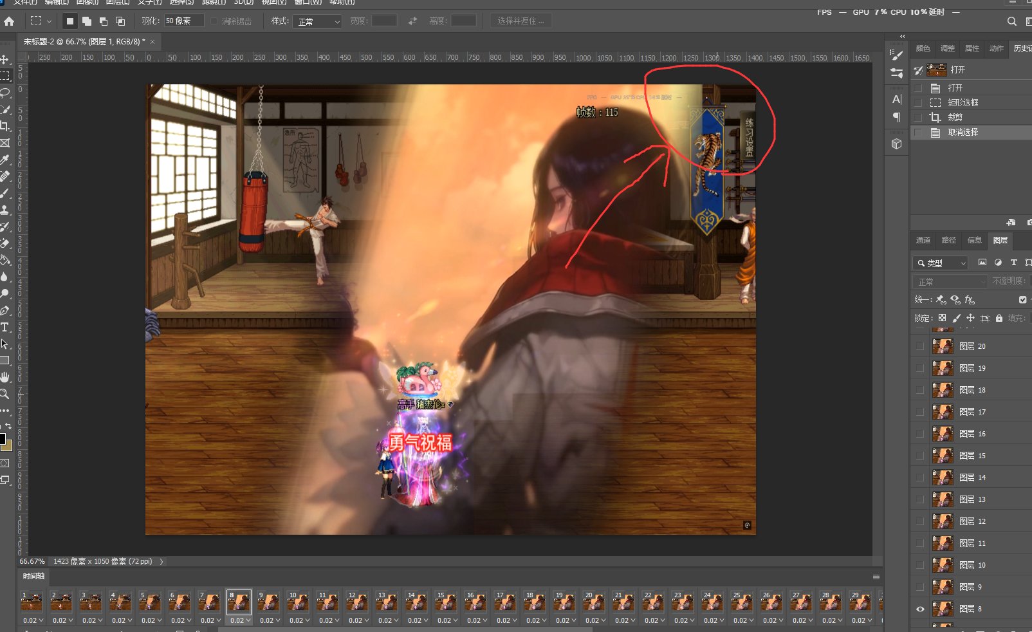The image size is (1032, 632).
Task: Select the Path Selection tool
Action: (x=5, y=344)
